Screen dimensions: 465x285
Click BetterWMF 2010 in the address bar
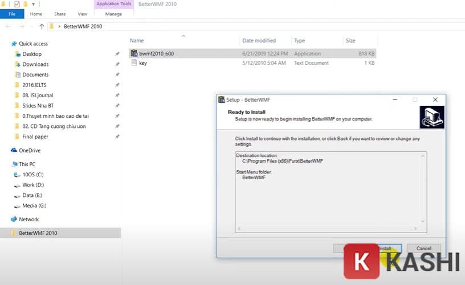[83, 26]
